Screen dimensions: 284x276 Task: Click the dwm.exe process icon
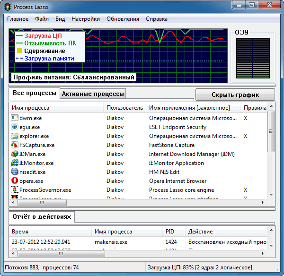point(15,118)
